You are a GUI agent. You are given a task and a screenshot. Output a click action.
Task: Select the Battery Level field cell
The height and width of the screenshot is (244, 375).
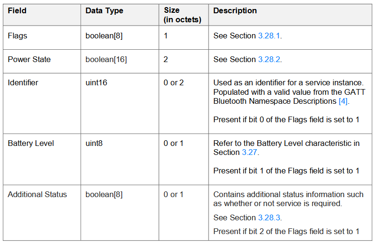(x=42, y=159)
